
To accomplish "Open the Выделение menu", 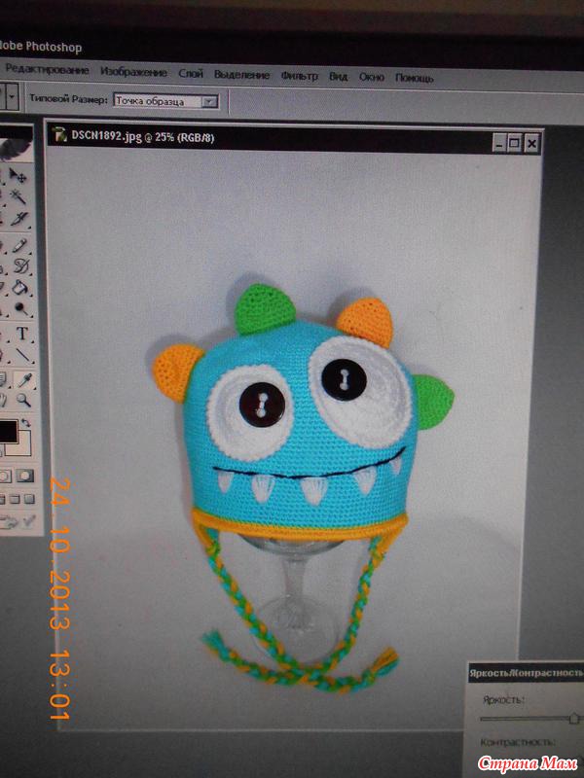I will 241,75.
